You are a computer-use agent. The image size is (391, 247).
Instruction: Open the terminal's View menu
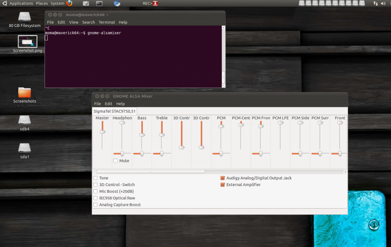tap(74, 22)
